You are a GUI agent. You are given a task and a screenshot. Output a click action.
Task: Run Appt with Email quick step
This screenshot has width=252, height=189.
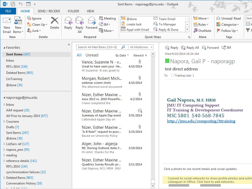click(x=135, y=29)
